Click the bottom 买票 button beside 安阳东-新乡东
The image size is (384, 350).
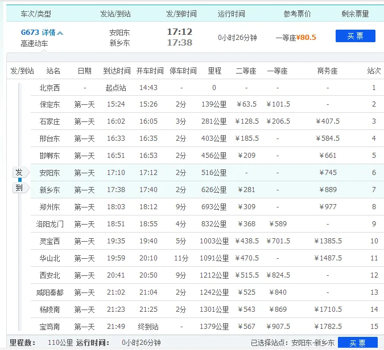pyautogui.click(x=358, y=343)
